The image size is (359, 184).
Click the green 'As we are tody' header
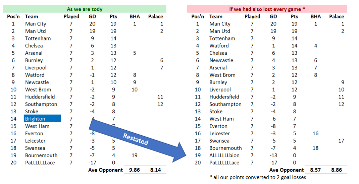(85, 9)
